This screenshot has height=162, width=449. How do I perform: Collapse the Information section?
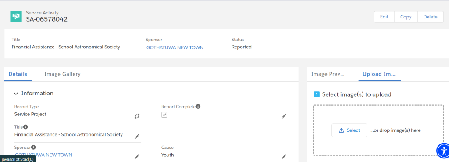pyautogui.click(x=16, y=94)
